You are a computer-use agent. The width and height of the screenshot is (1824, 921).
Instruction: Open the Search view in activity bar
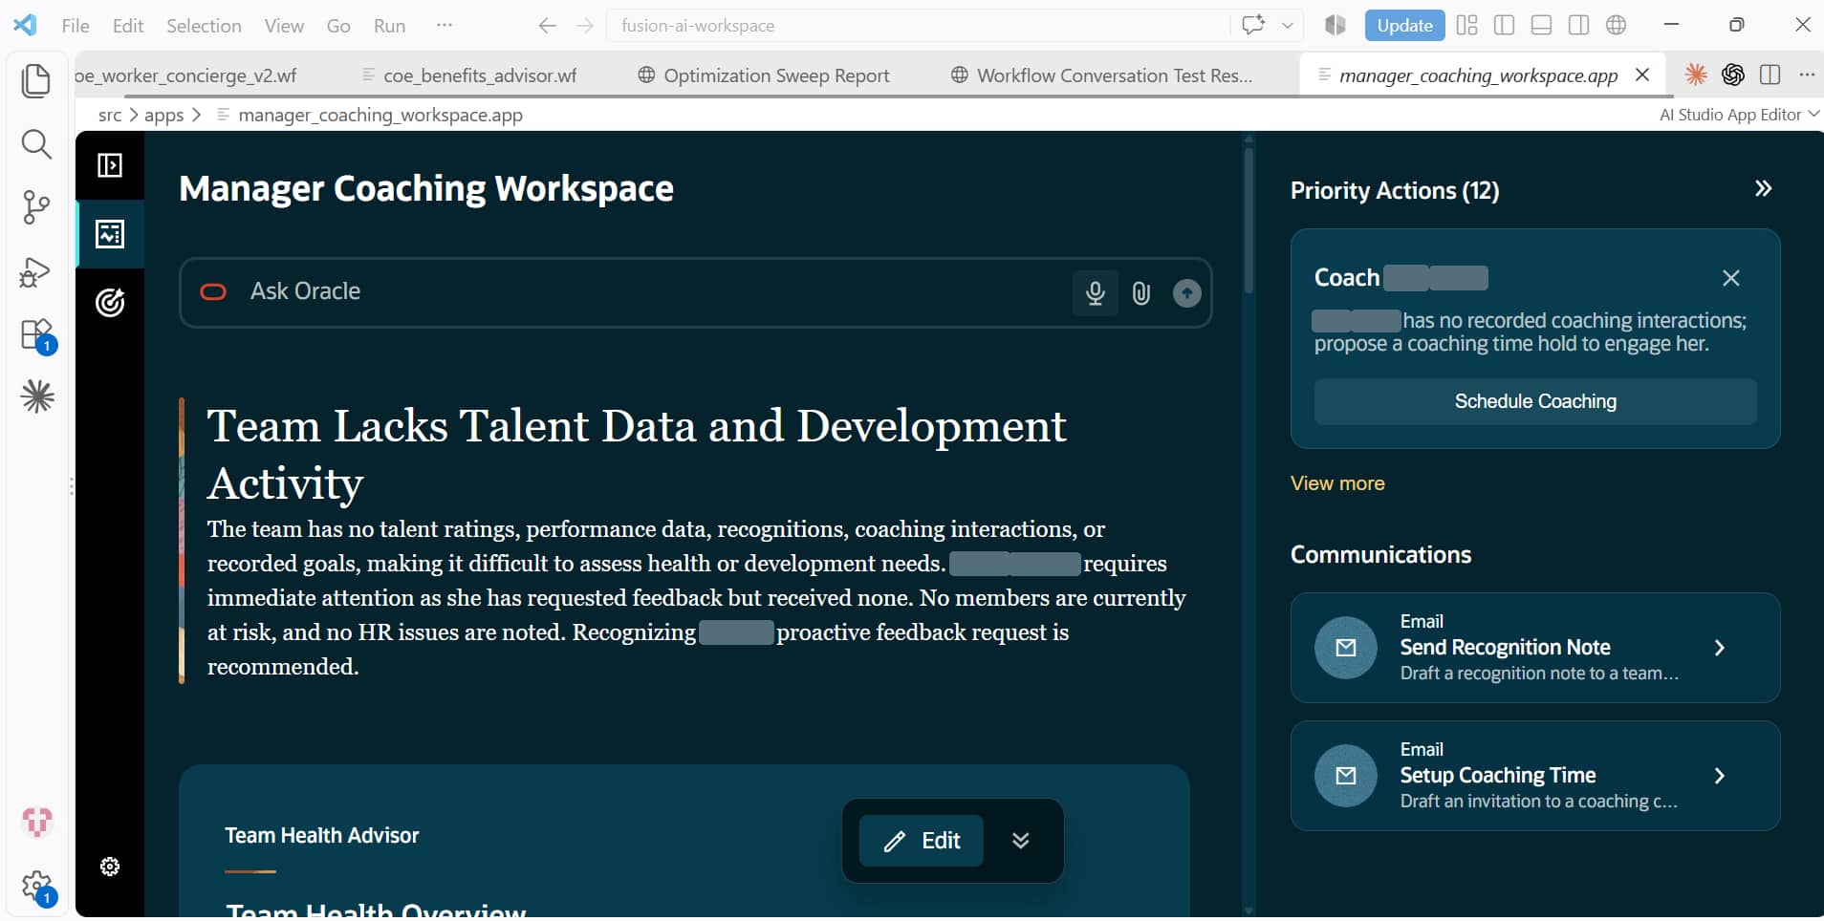pyautogui.click(x=36, y=144)
